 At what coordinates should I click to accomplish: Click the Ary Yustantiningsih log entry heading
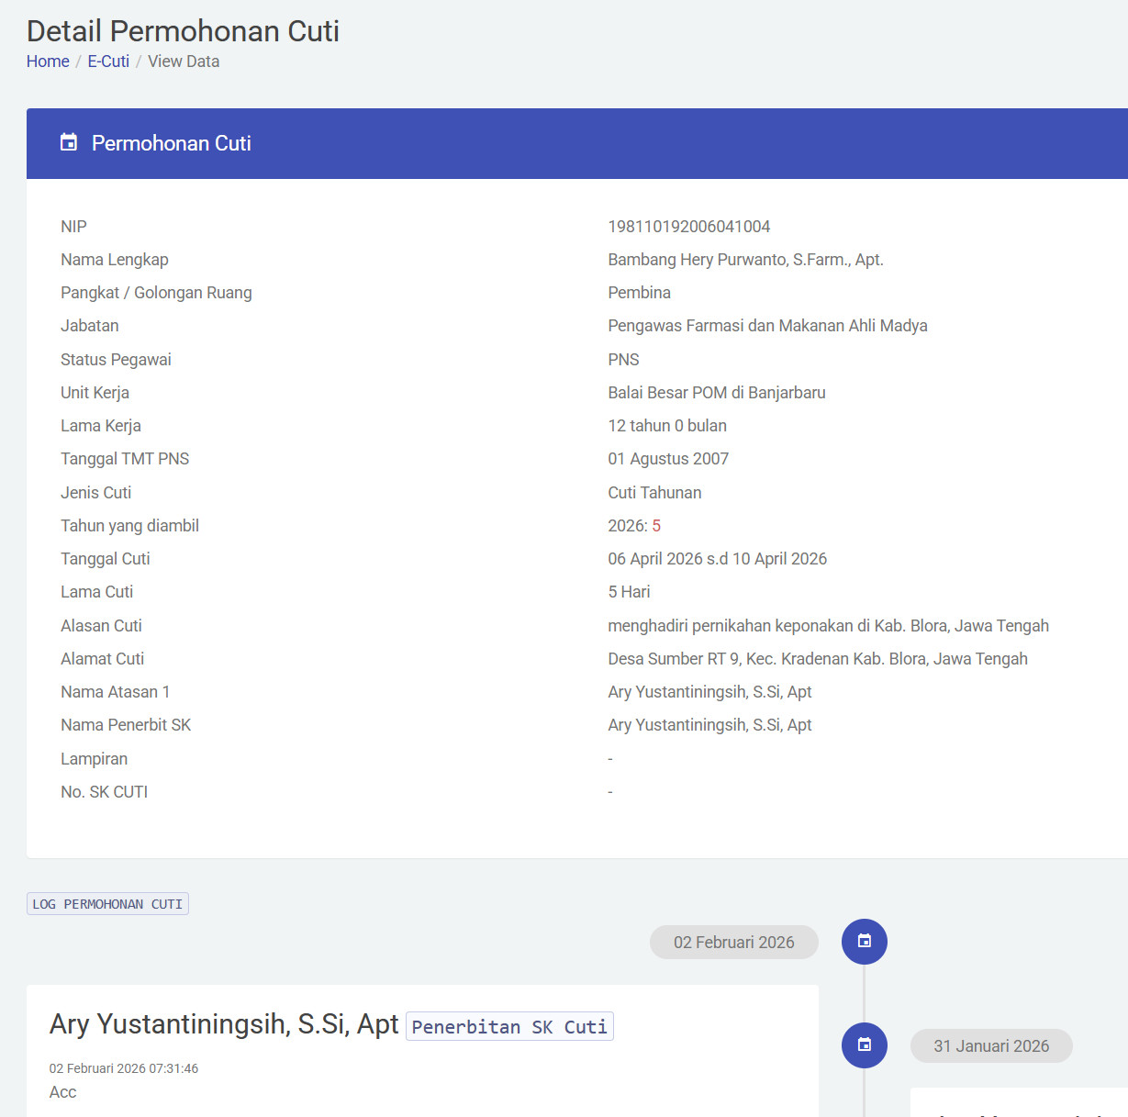point(224,1024)
